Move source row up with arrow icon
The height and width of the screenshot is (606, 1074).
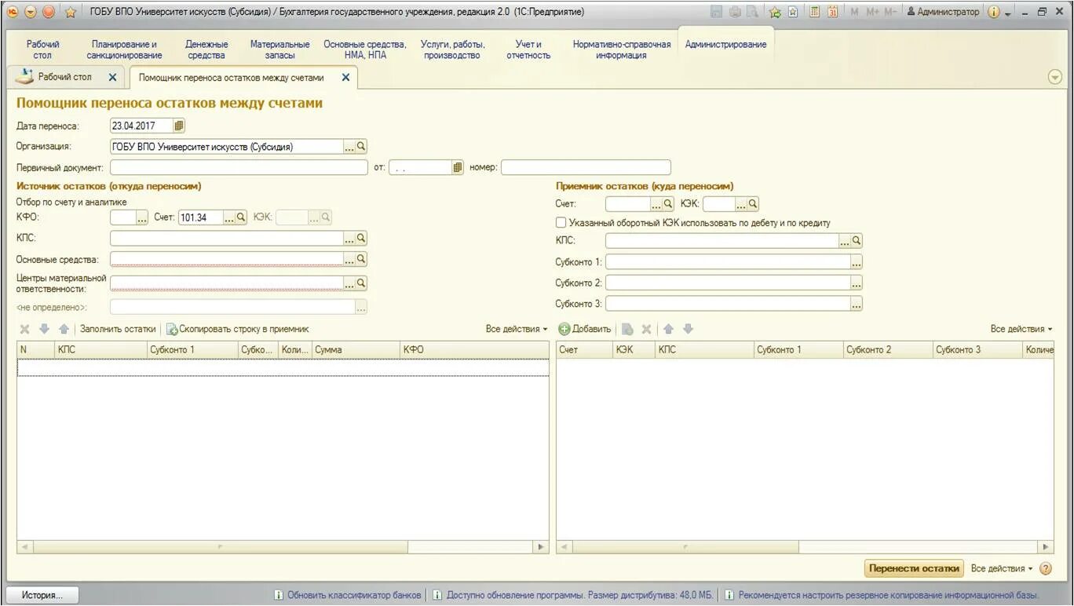click(x=64, y=329)
